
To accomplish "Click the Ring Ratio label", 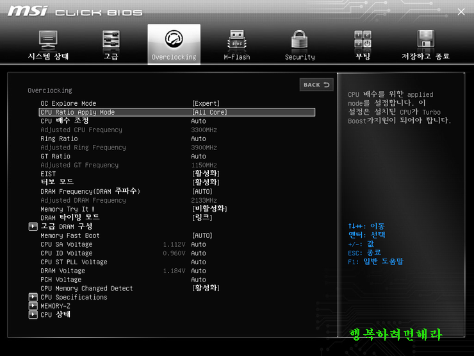I will click(x=59, y=139).
